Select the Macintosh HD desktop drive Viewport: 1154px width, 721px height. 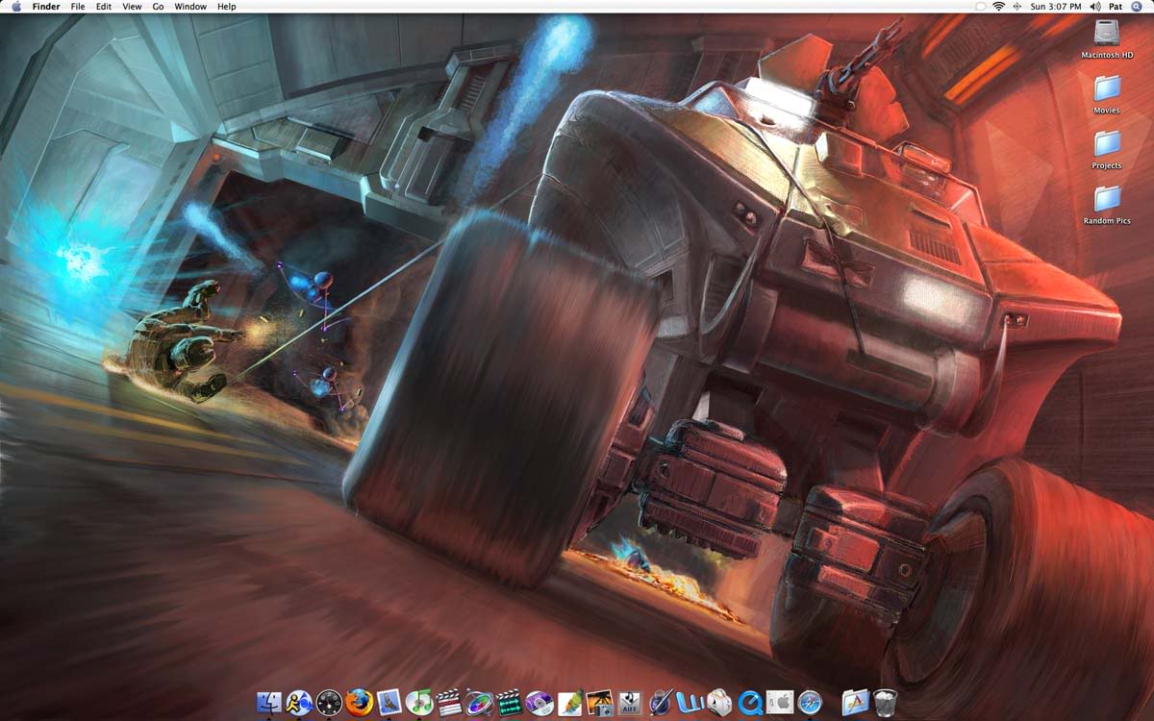pyautogui.click(x=1107, y=38)
